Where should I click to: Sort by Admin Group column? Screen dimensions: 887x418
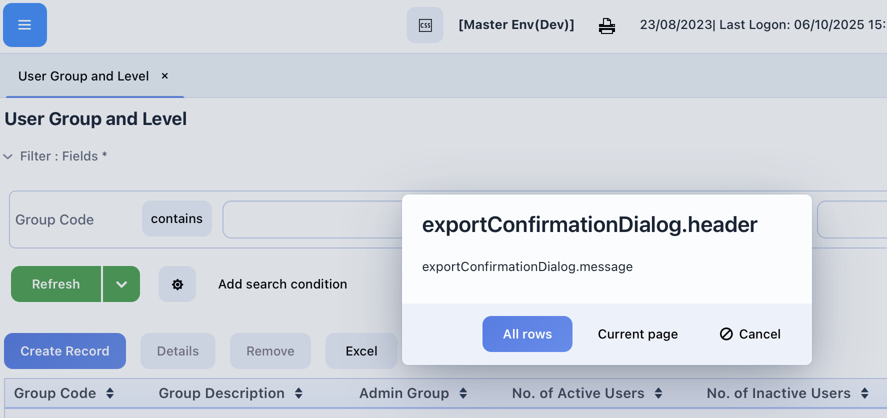[x=463, y=393]
